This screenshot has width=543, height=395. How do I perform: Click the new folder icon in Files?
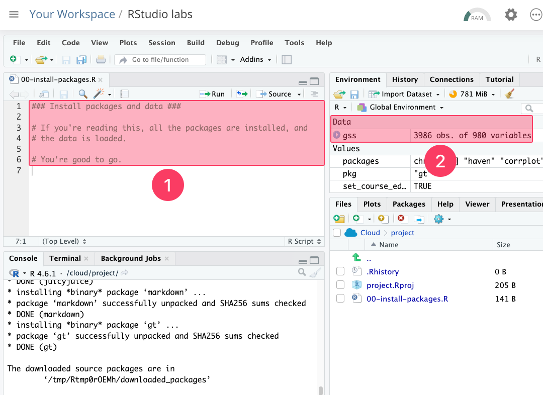click(x=339, y=219)
